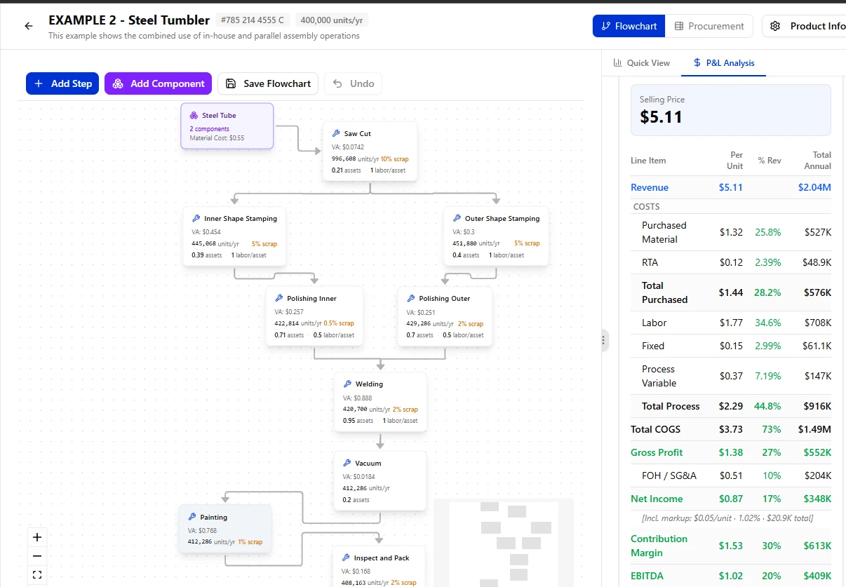The image size is (846, 587).
Task: Click the back arrow icon
Action: click(29, 26)
